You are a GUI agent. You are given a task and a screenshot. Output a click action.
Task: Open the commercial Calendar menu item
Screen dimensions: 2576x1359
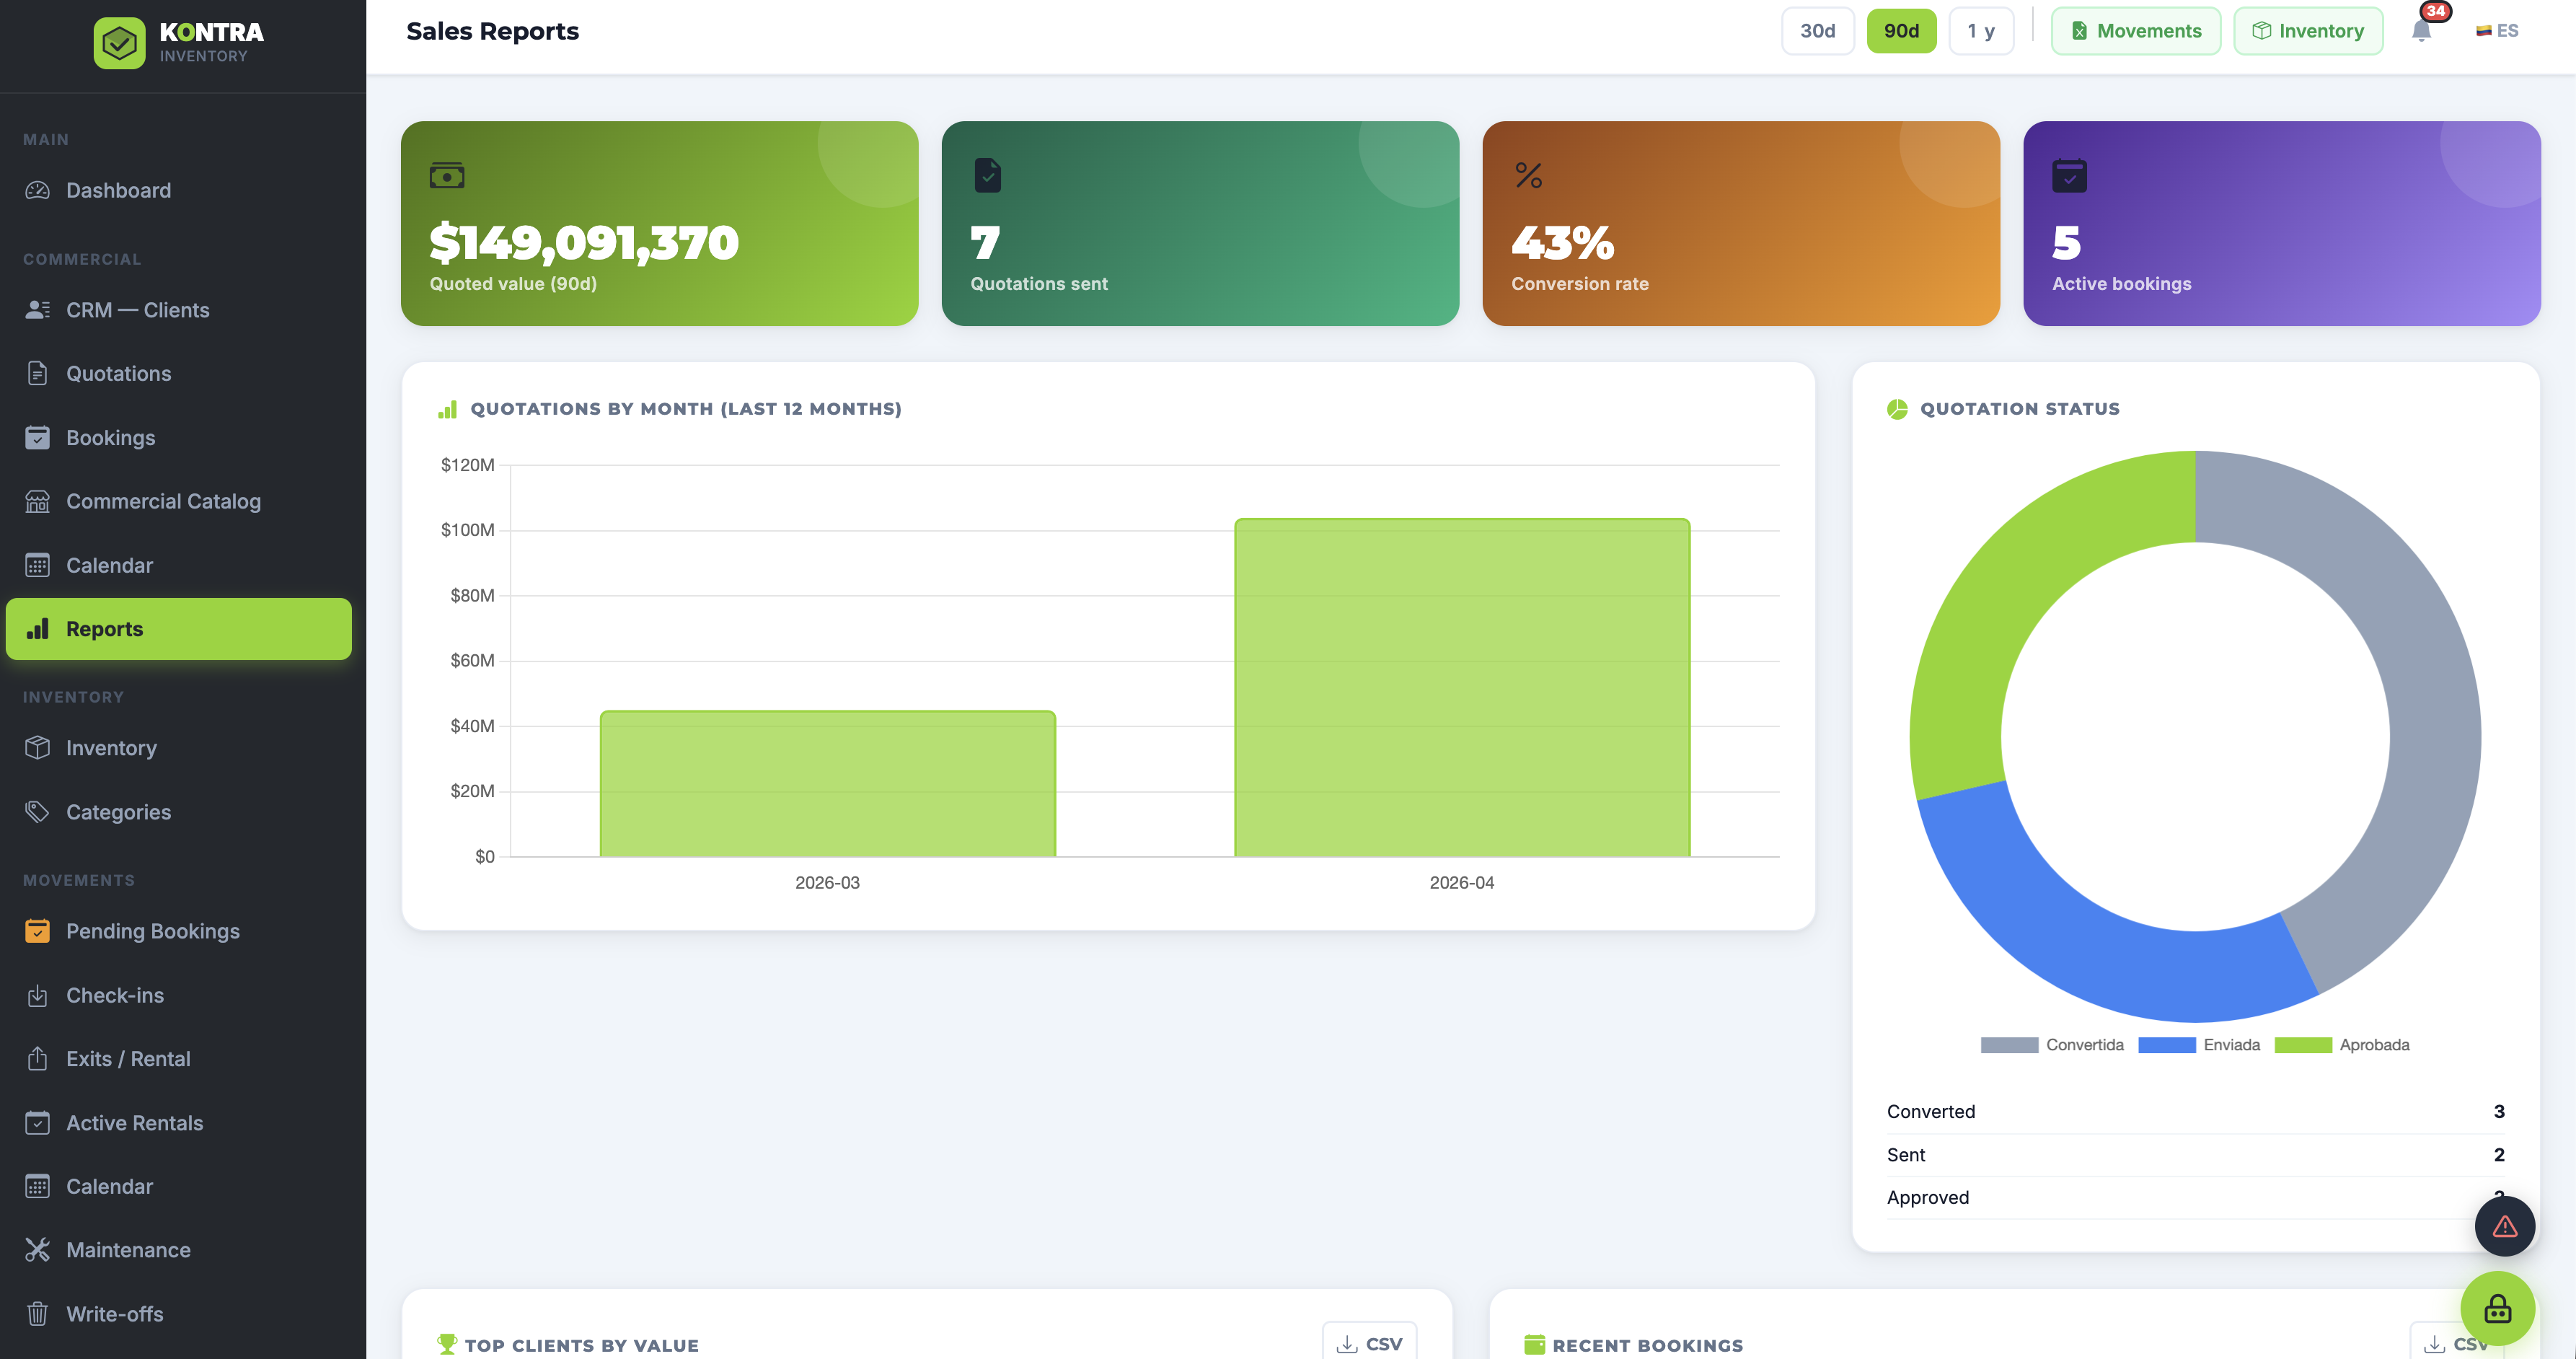(x=179, y=566)
